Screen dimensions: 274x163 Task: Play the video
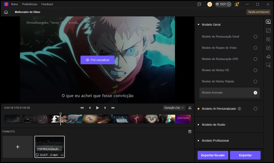97,108
